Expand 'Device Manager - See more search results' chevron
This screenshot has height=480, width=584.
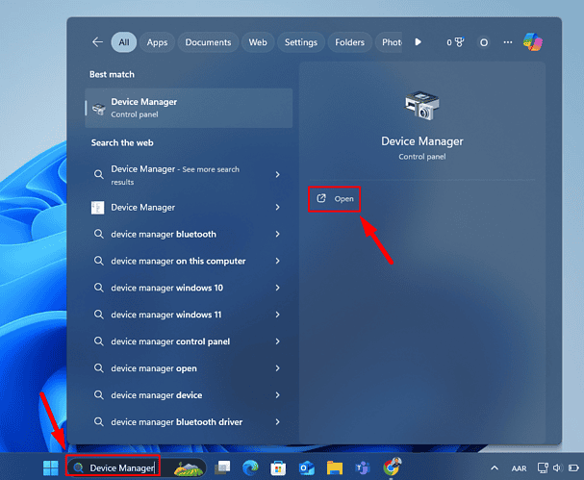pyautogui.click(x=277, y=175)
